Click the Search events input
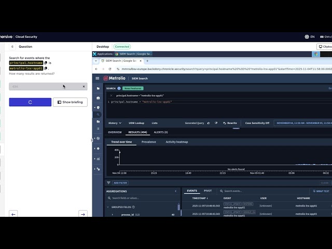This screenshot has width=332, height=249. coord(262,191)
